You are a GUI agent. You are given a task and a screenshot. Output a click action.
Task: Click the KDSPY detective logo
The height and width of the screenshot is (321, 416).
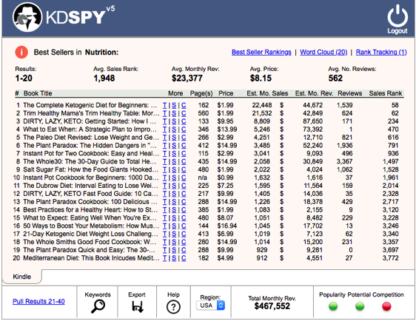27,17
